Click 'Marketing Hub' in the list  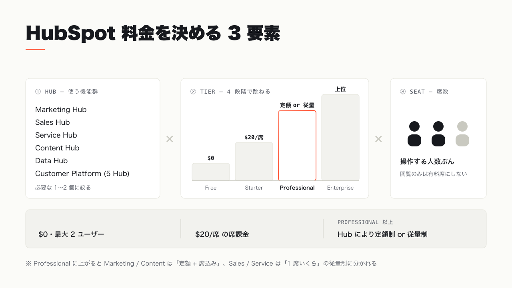[61, 110]
